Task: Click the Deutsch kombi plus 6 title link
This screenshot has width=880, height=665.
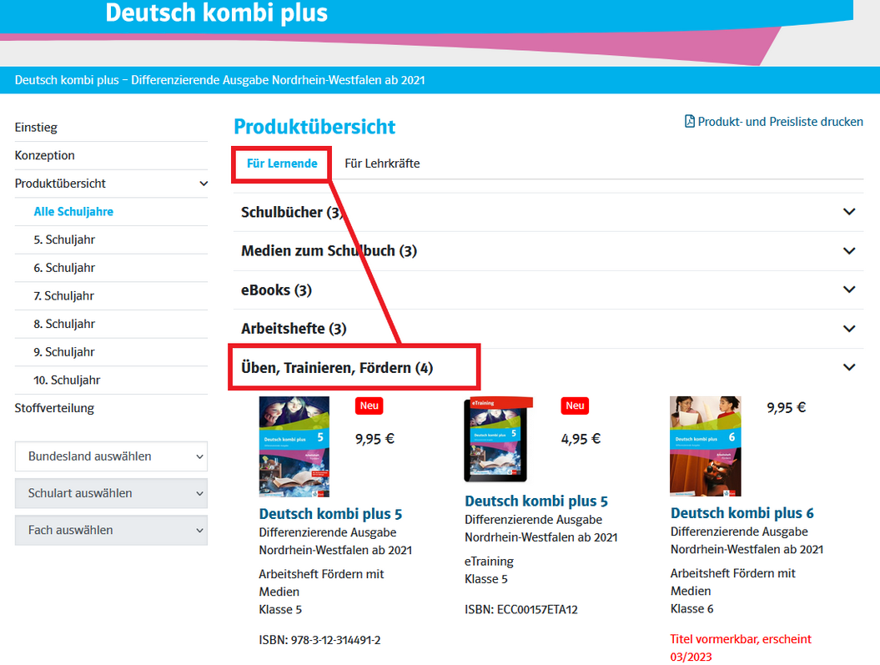Action: click(x=742, y=513)
